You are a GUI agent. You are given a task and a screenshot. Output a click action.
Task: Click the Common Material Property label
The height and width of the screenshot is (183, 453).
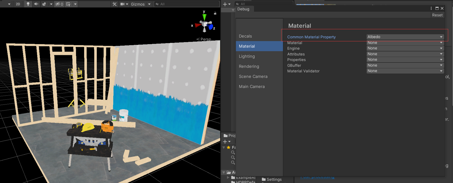(x=311, y=37)
